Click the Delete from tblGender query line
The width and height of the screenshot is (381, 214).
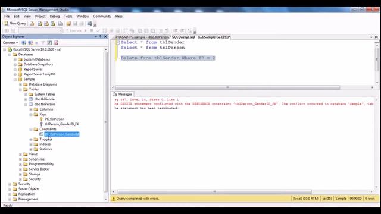pyautogui.click(x=168, y=58)
